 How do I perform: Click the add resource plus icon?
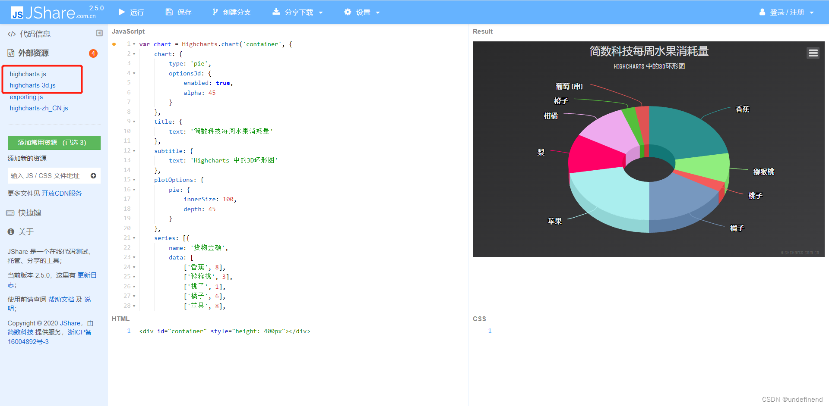93,176
